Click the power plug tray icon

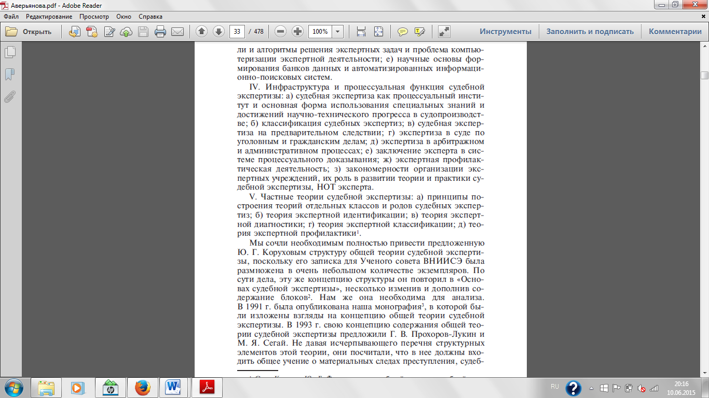pos(629,387)
